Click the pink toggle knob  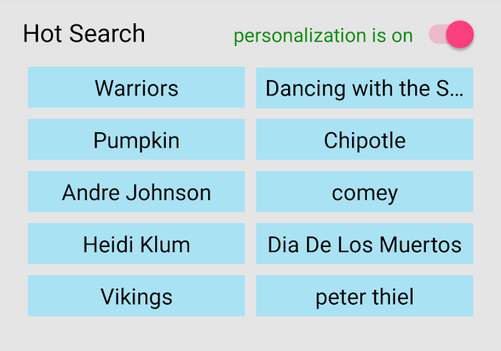(461, 34)
